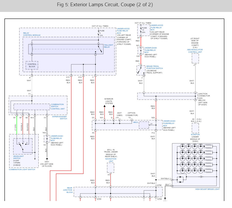Click the figure title 'Fig 5: Exterior Lamps Circuit, Coupe (2 of 2)'
Viewport: 232px width, 208px height.
(105, 5)
